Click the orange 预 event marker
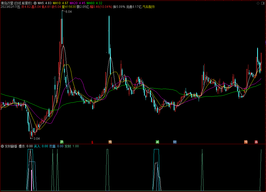The width and height of the screenshot is (266, 192). (x=246, y=142)
